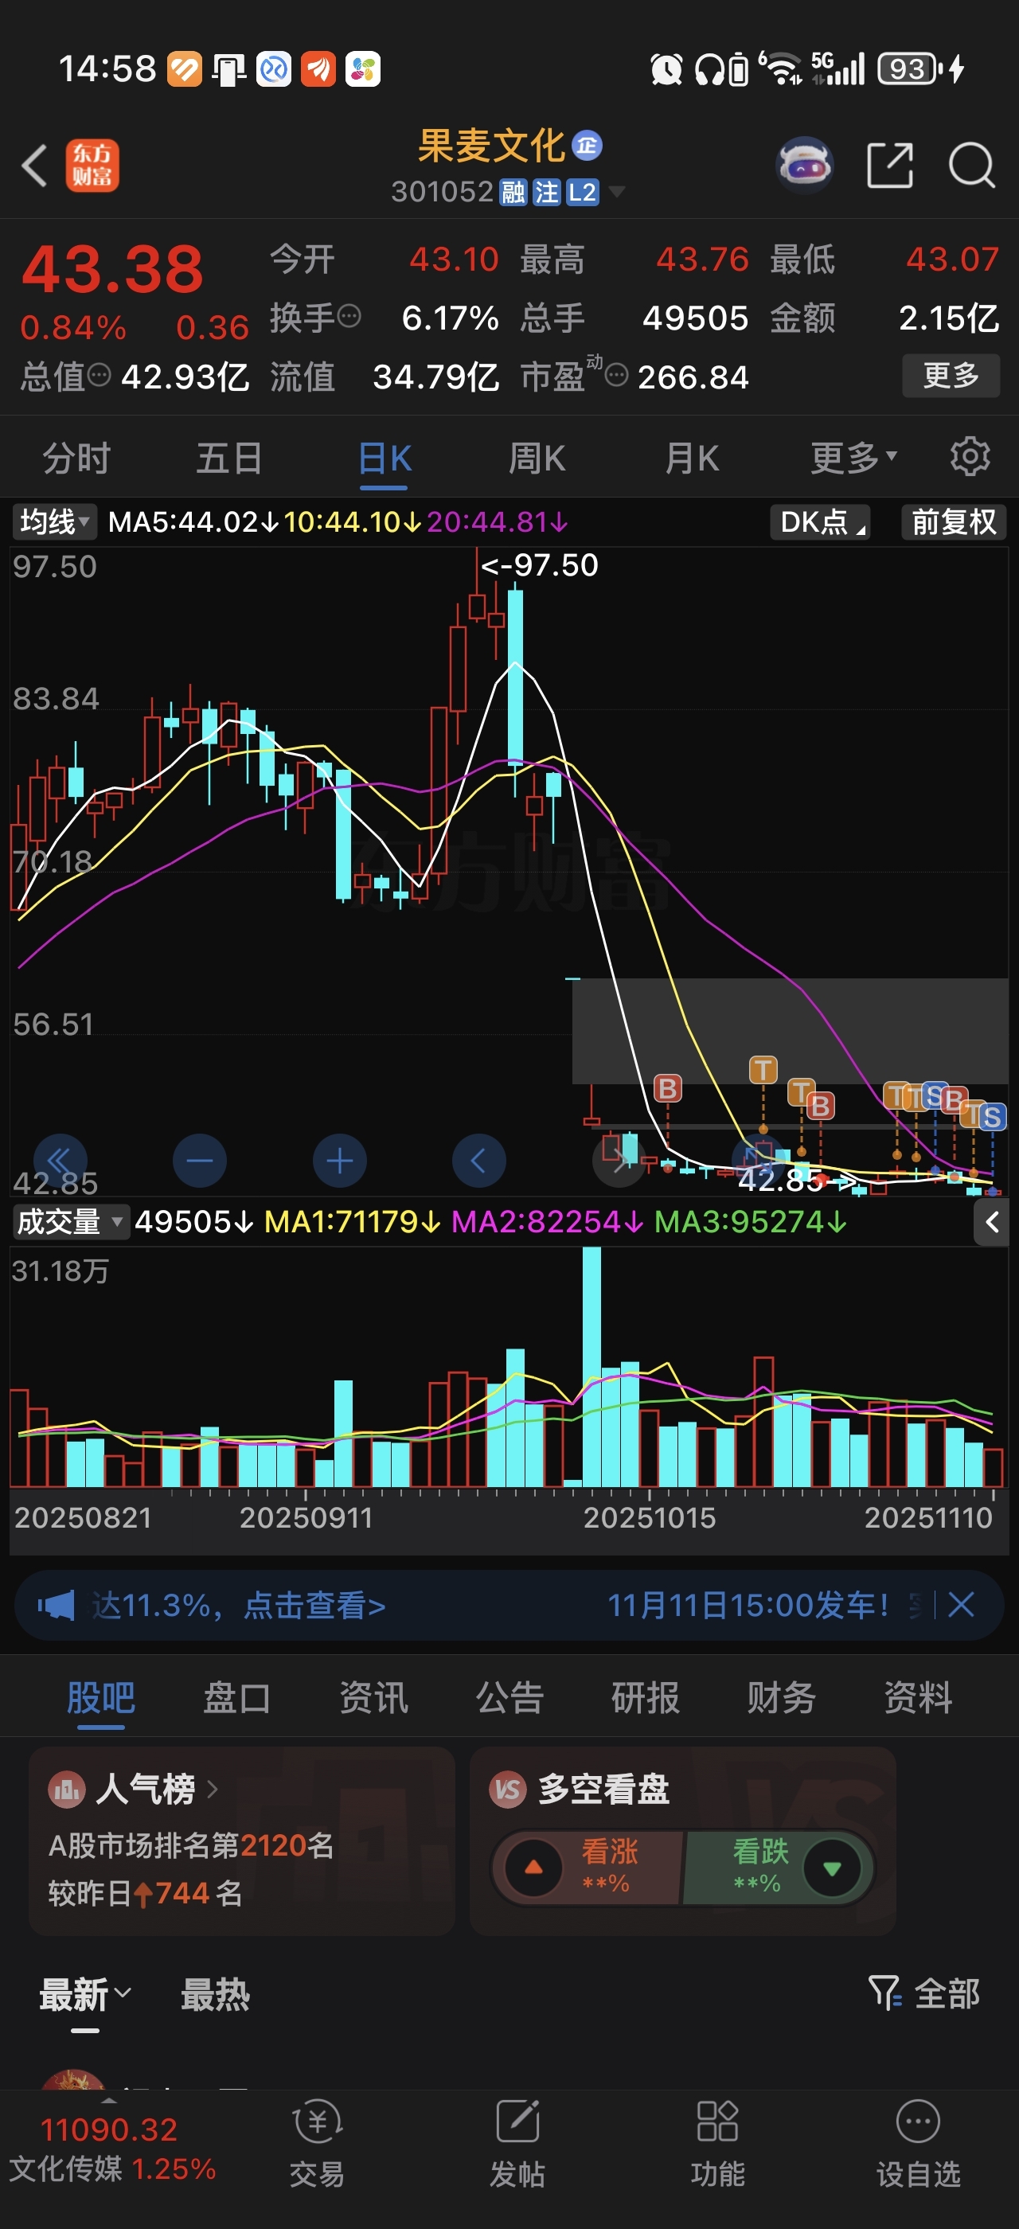Screen dimensions: 1019x2229
Task: Open the 最新 sort dropdown
Action: coord(84,1993)
